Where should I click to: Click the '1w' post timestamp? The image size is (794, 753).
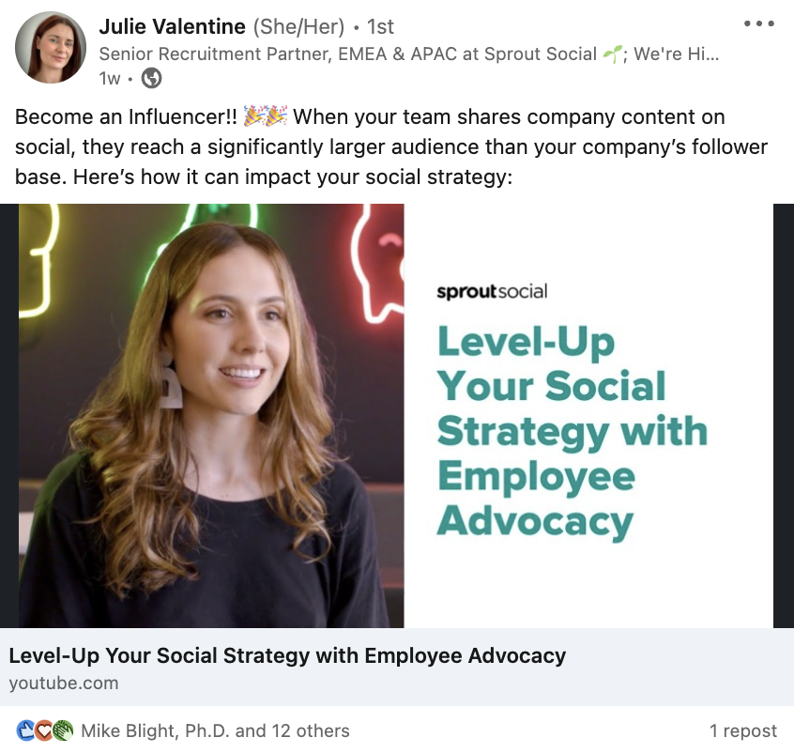pyautogui.click(x=110, y=79)
